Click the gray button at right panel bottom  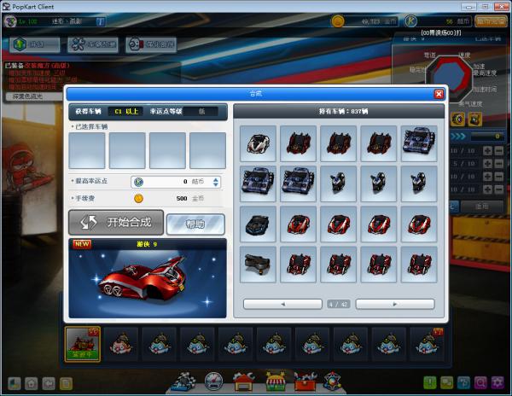click(481, 207)
